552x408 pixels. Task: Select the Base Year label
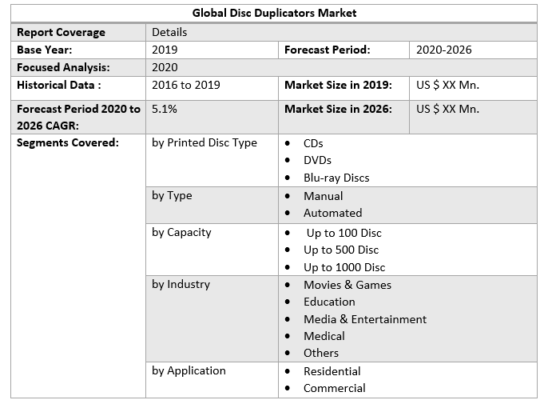click(x=46, y=50)
